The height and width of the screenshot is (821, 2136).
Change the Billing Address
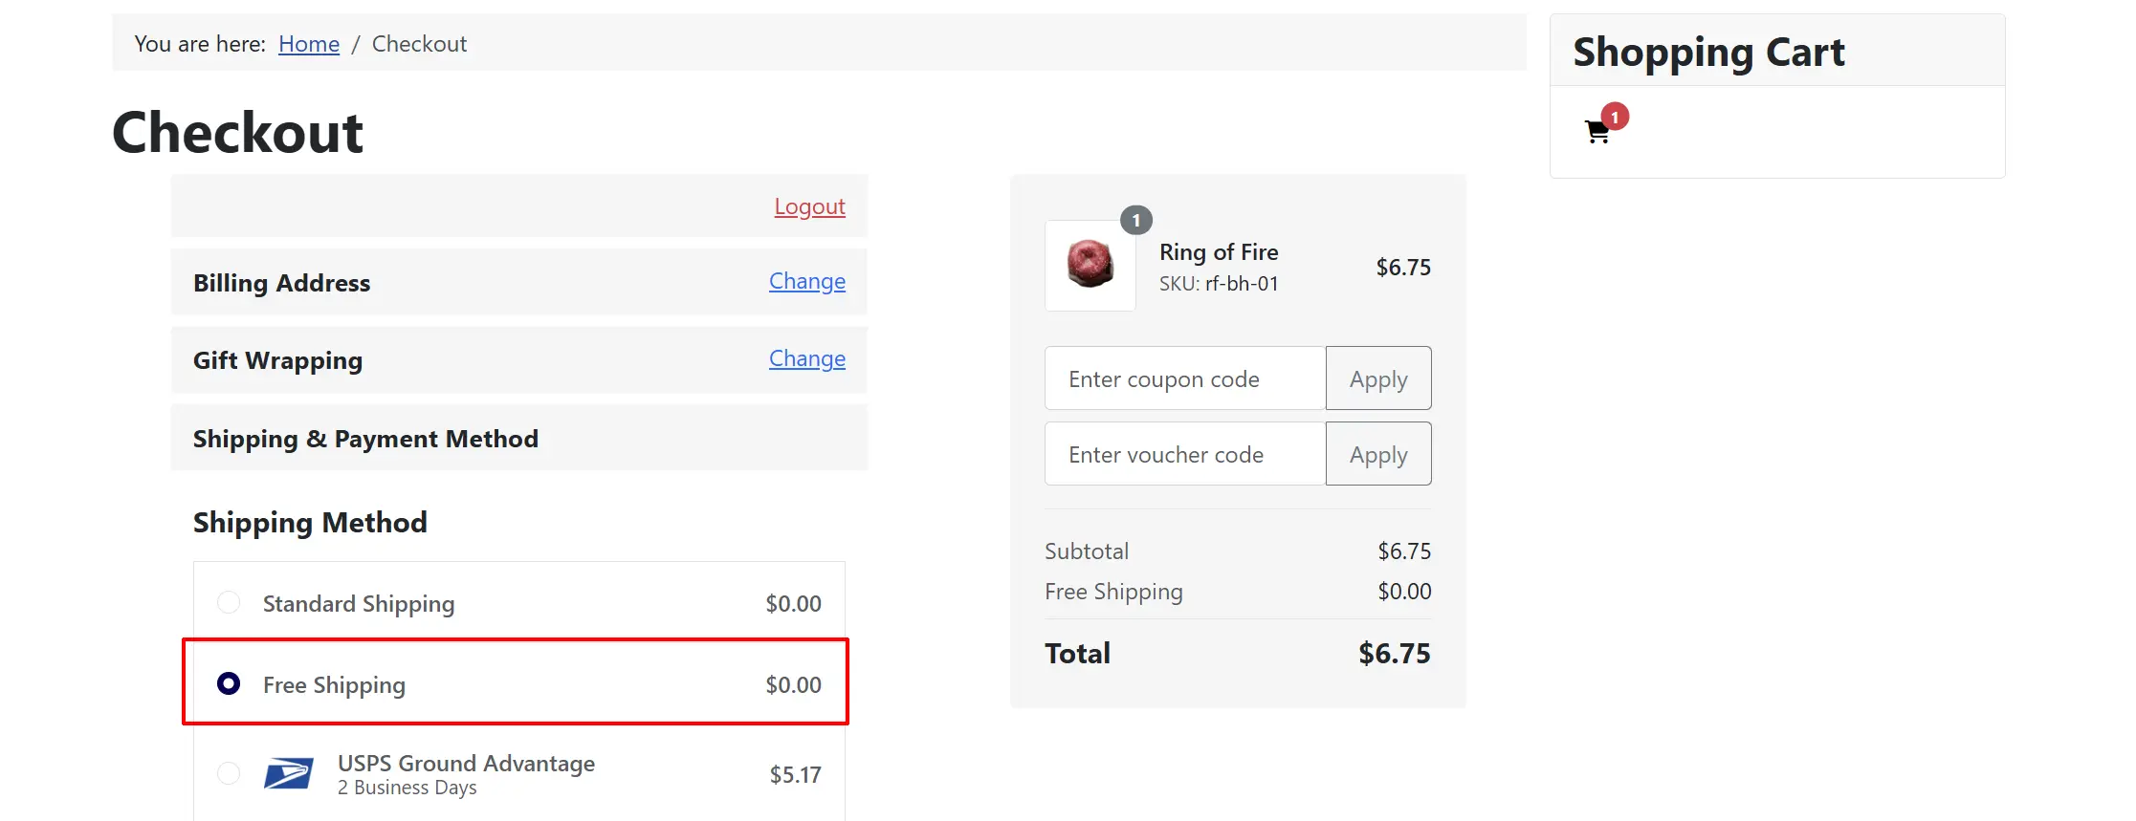tap(807, 281)
